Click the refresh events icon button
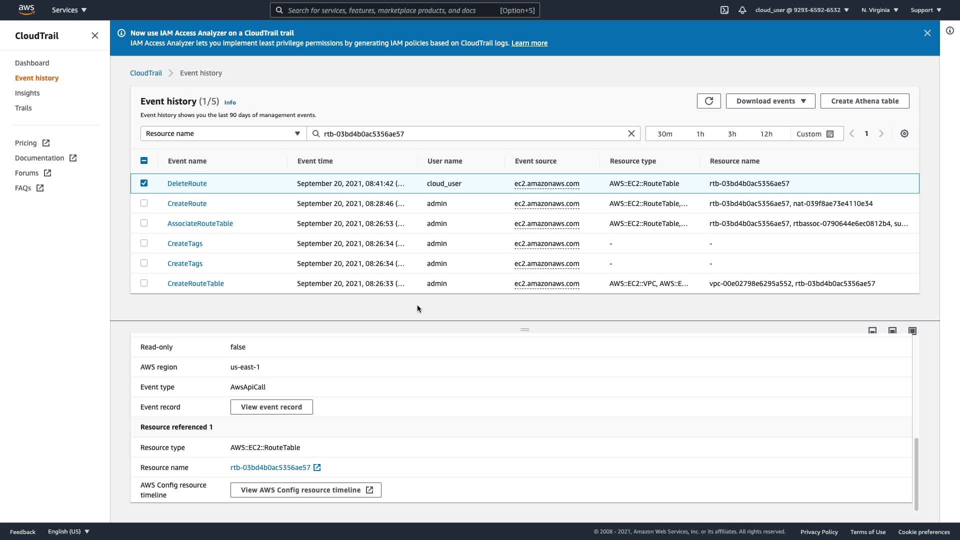The width and height of the screenshot is (960, 540). click(x=708, y=101)
